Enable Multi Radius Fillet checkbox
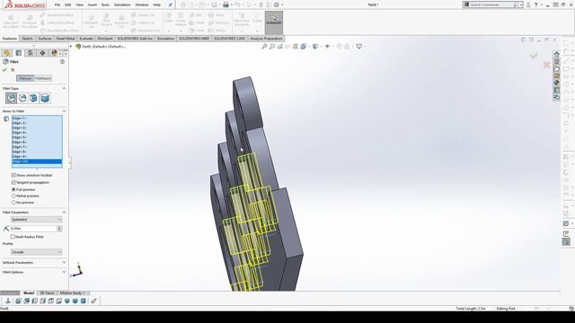The width and height of the screenshot is (575, 323). (x=13, y=237)
